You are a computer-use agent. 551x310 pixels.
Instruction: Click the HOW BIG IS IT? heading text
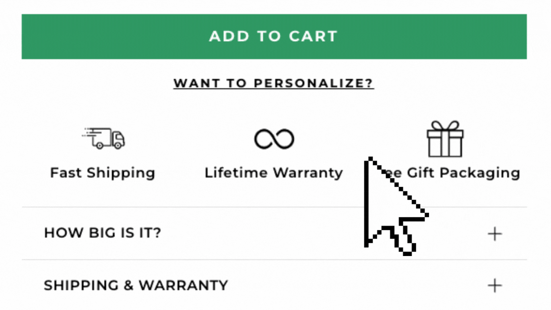(x=102, y=233)
